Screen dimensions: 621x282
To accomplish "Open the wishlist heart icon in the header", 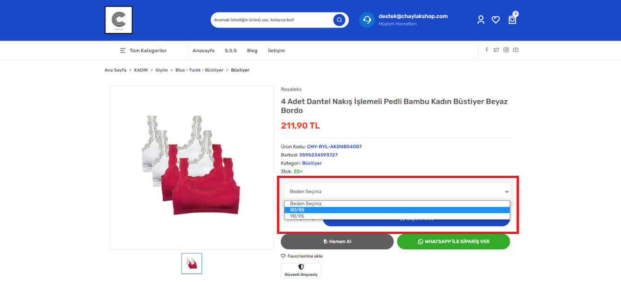I will 496,20.
